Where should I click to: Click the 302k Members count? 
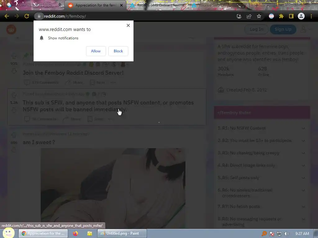(x=225, y=71)
